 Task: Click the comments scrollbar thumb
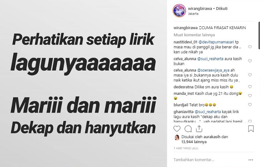coord(259,36)
